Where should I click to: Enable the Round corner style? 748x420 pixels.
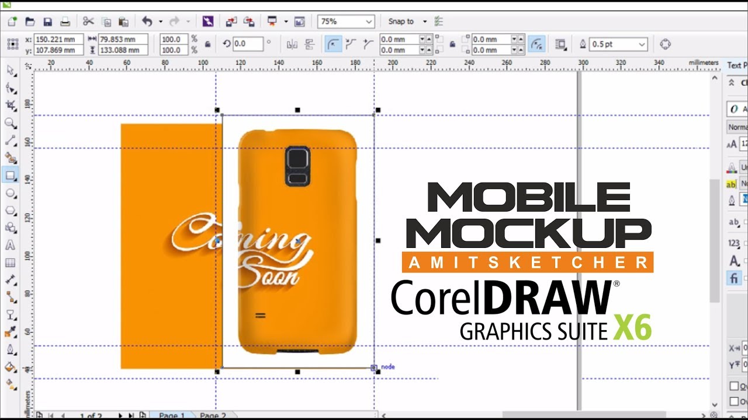333,44
